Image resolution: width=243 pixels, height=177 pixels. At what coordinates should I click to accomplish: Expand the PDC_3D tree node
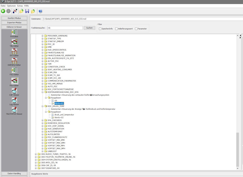click(x=43, y=44)
